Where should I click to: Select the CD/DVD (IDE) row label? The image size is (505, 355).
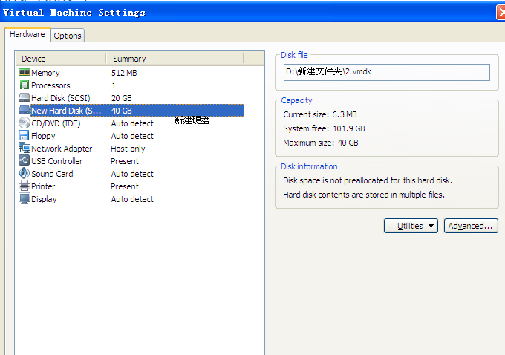point(56,123)
